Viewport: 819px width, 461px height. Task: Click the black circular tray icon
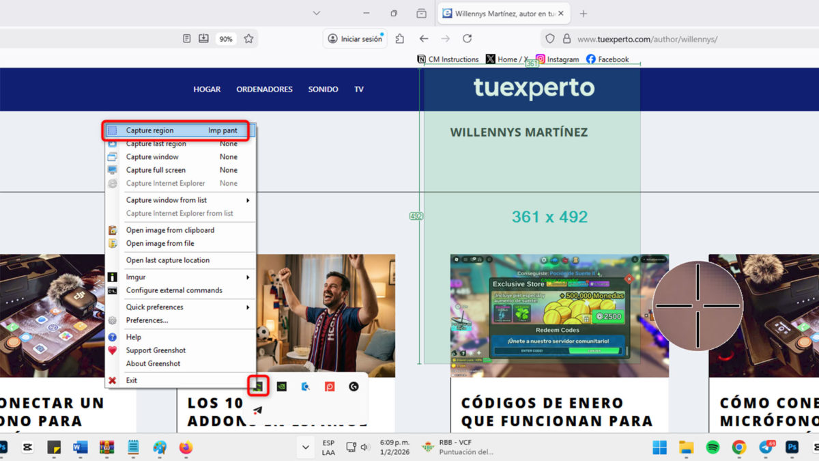click(354, 387)
